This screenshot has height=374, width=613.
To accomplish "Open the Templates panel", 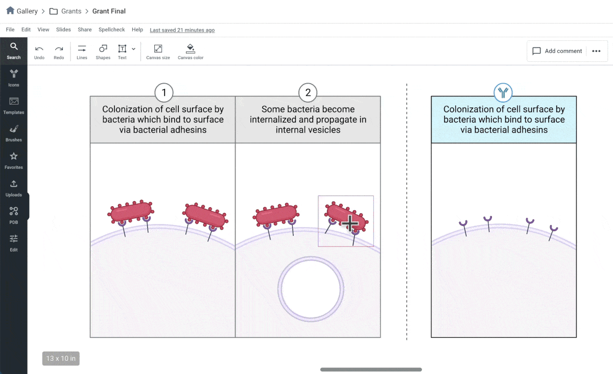I will (14, 106).
